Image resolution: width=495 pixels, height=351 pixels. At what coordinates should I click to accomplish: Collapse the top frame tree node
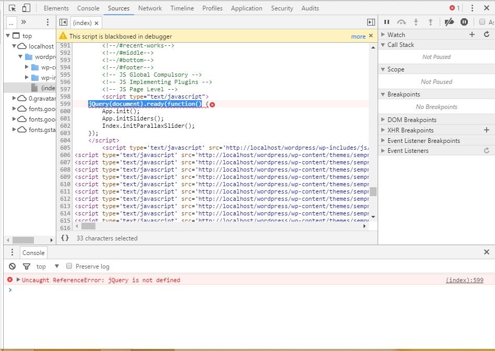click(x=8, y=35)
